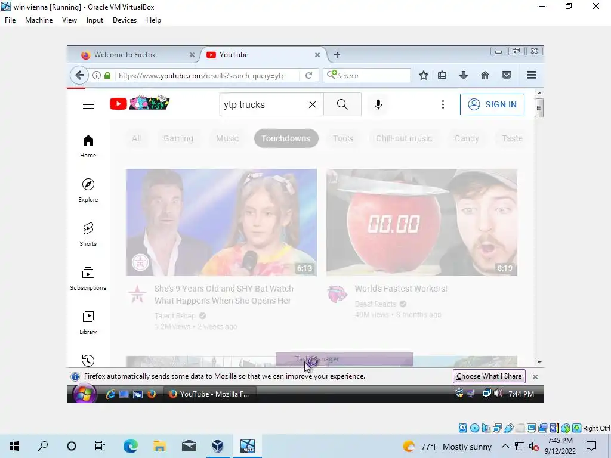
Task: Click the SIGN IN button
Action: [x=492, y=104]
